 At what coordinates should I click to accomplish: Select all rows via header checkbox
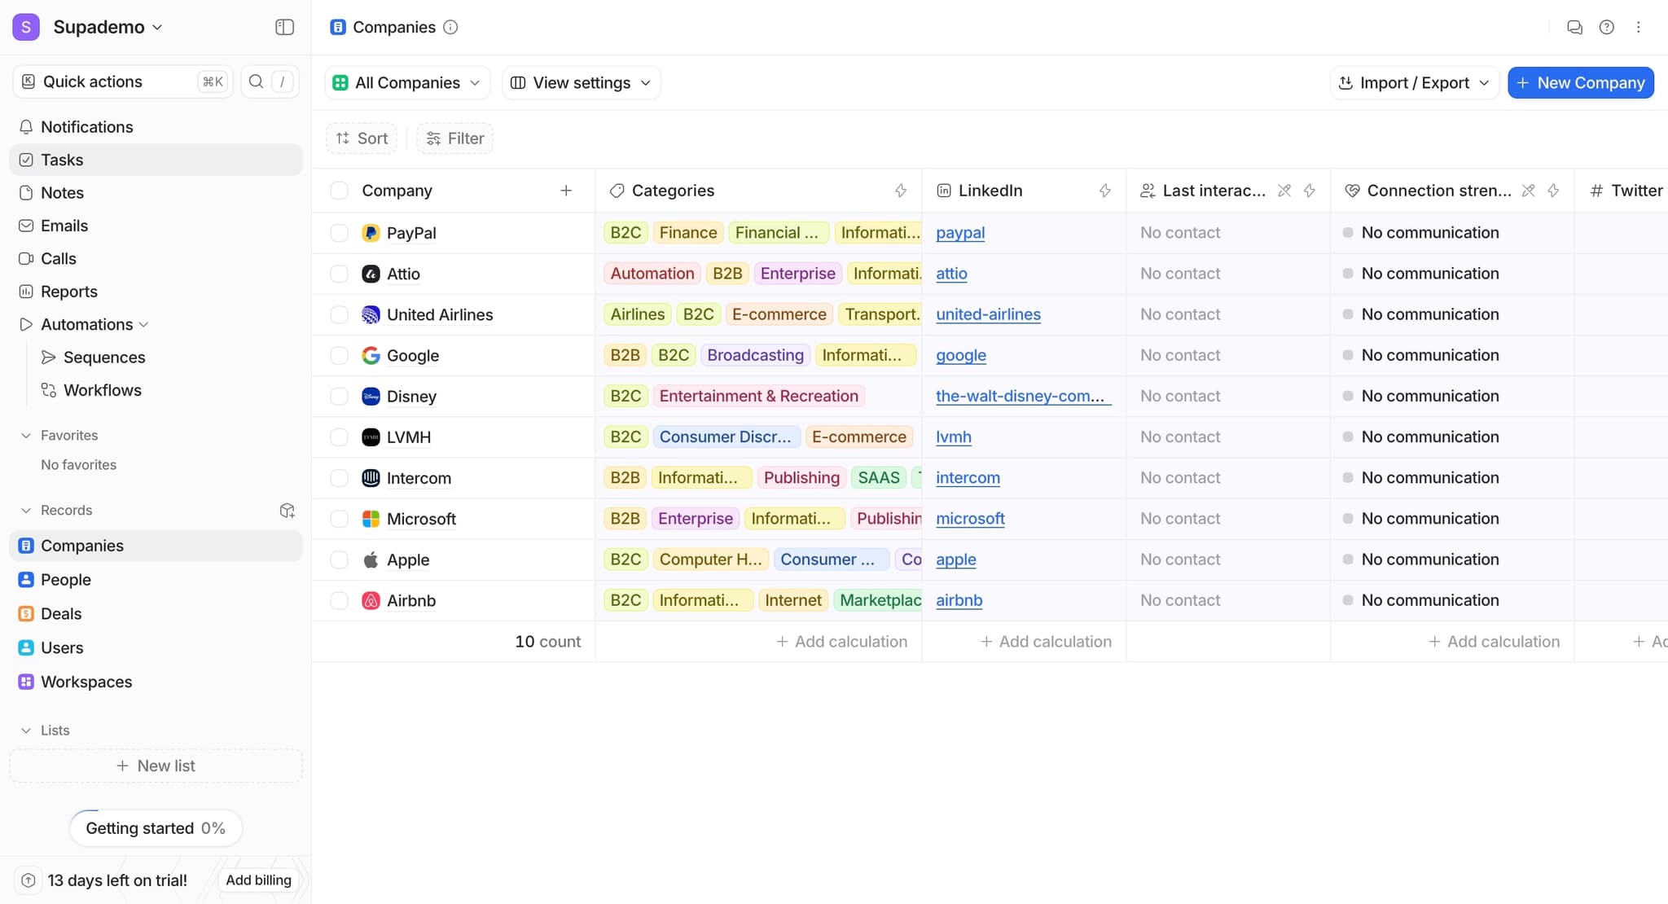click(340, 190)
